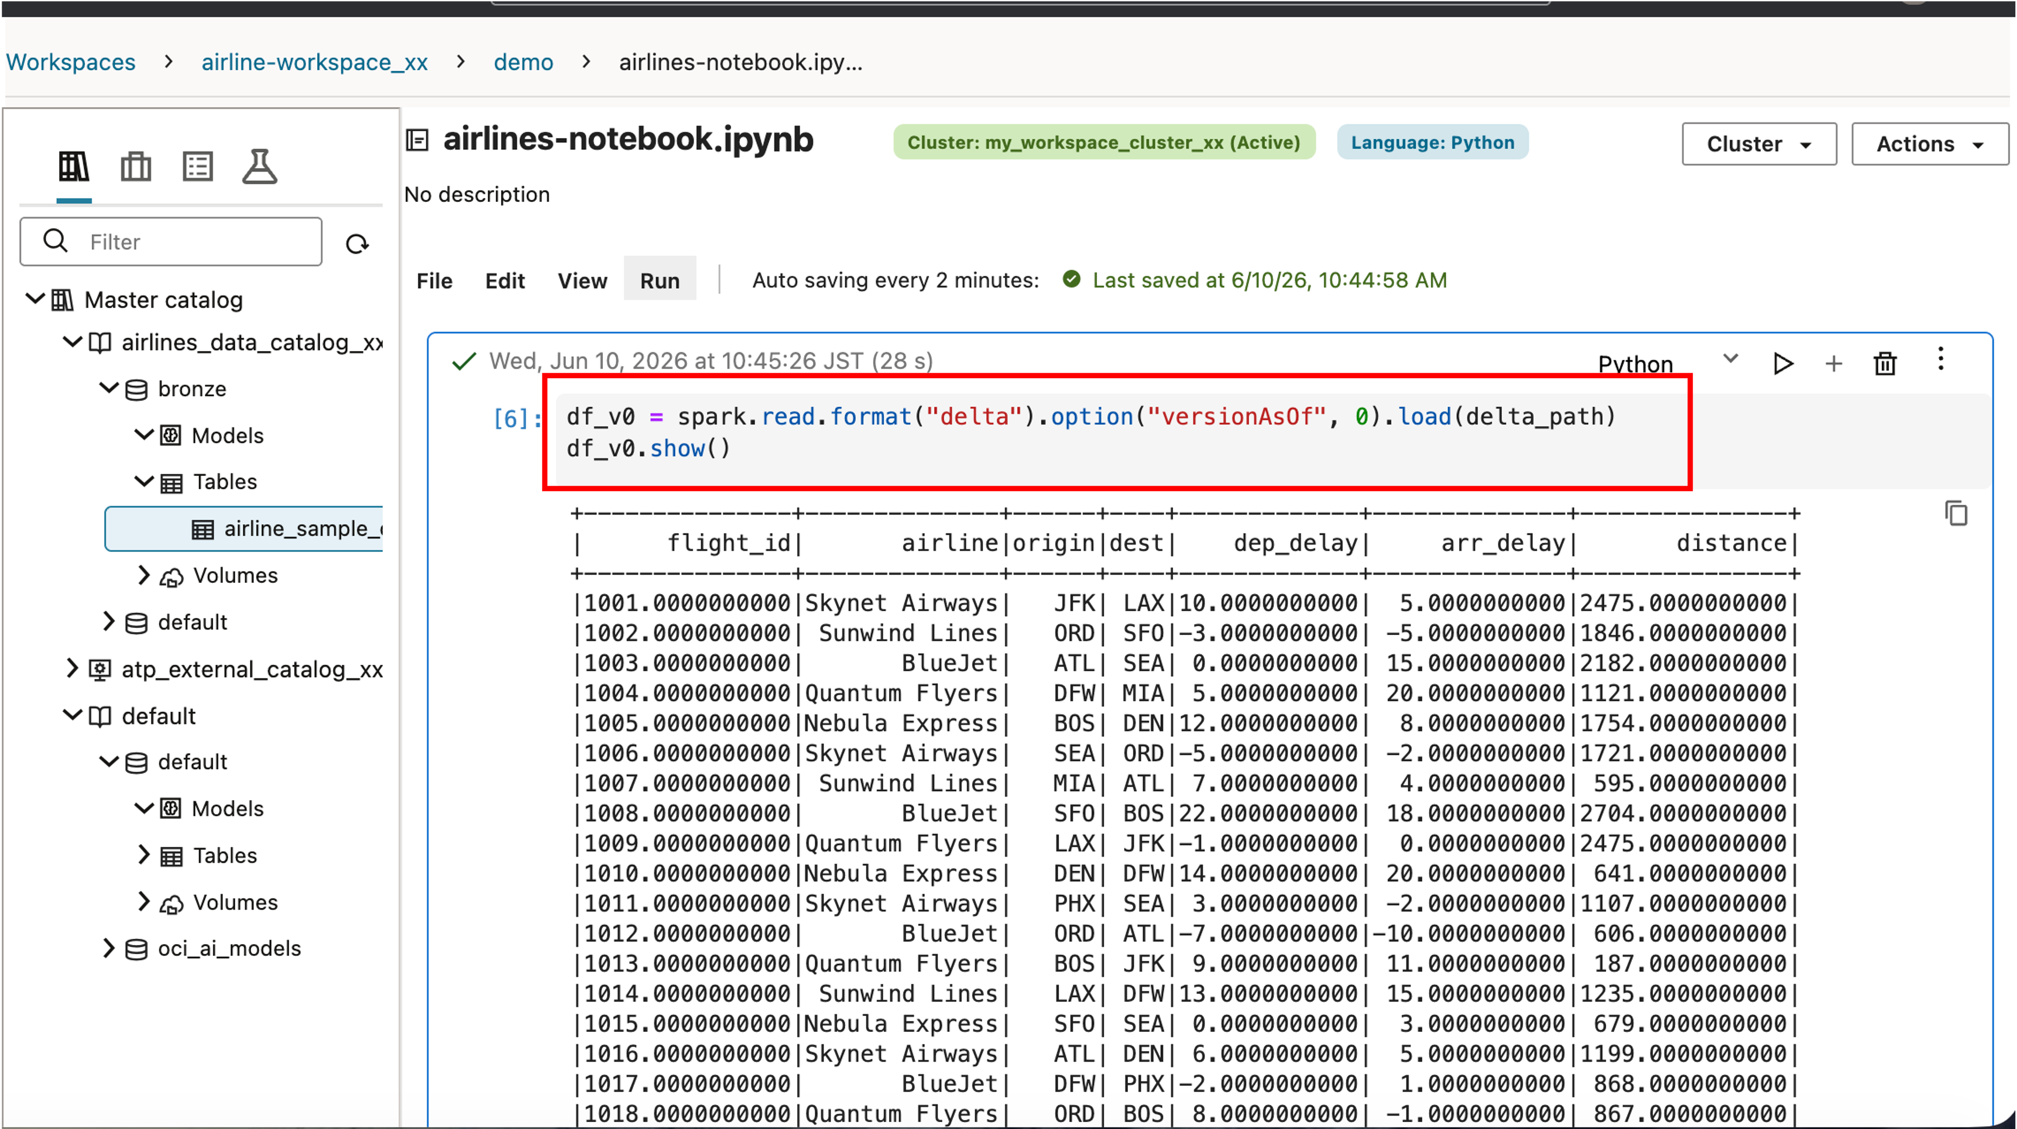
Task: Open the Run menu
Action: [x=660, y=279]
